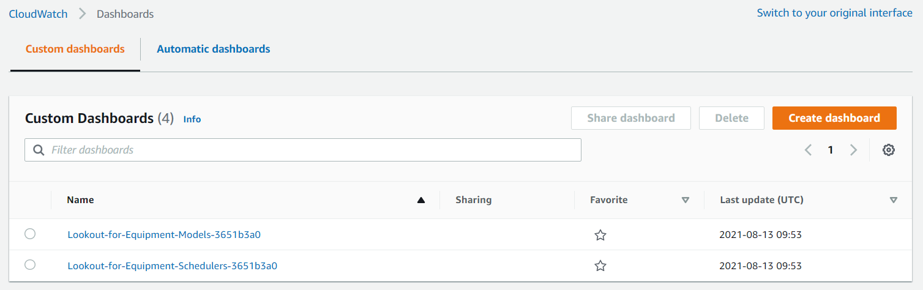Sort by Last update column arrow
923x290 pixels.
click(x=894, y=200)
